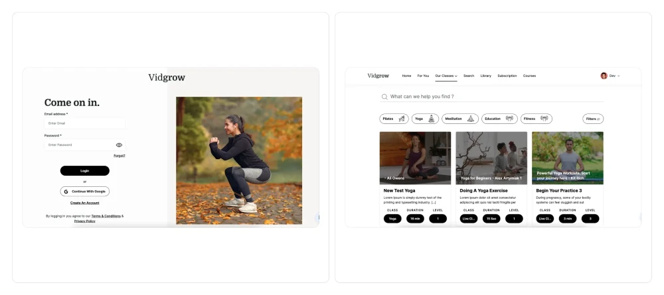Open the Courses menu item
The height and width of the screenshot is (295, 664).
point(529,76)
